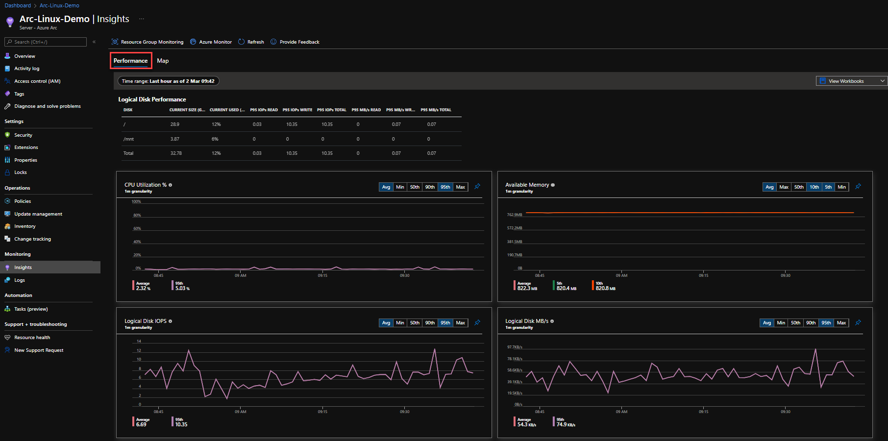Screen dimensions: 888x441
Task: Open Resource Group Monitoring
Action: click(x=148, y=42)
